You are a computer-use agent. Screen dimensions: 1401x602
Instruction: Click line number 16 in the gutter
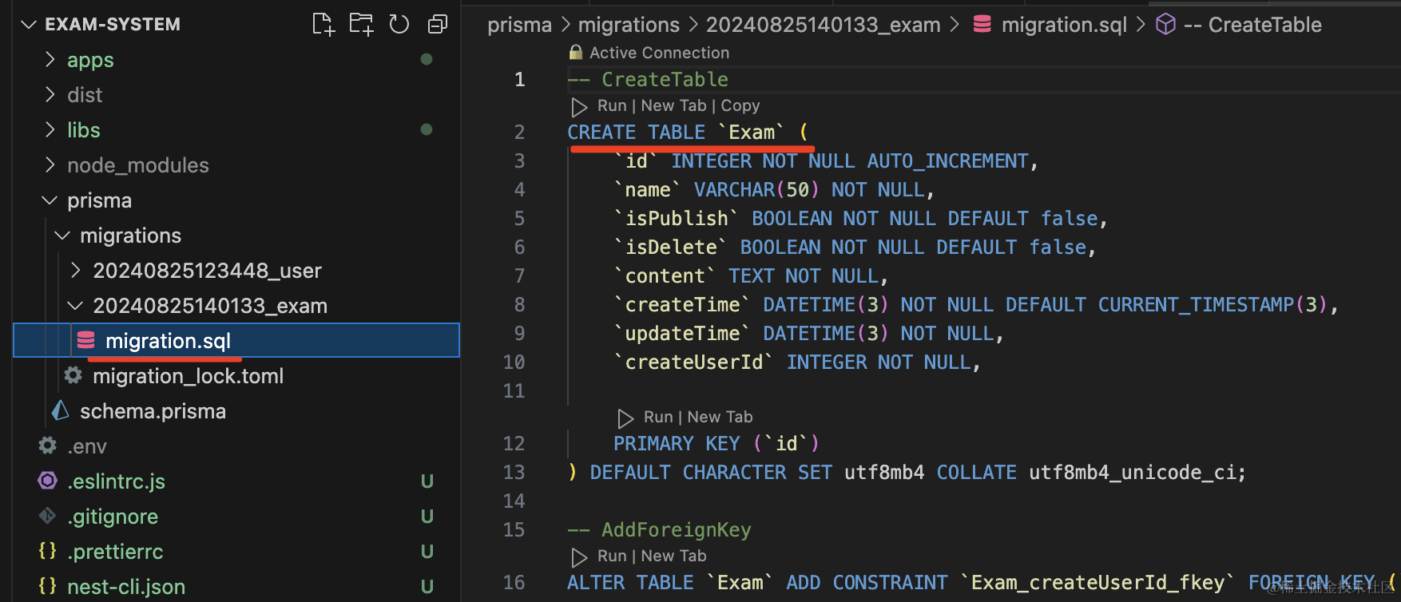tap(514, 583)
